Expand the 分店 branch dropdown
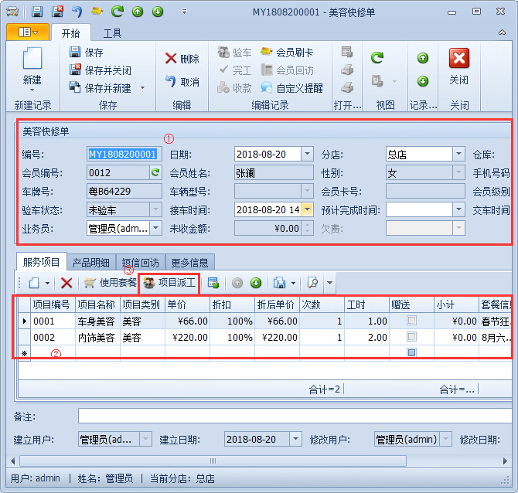The width and height of the screenshot is (518, 493). [458, 154]
